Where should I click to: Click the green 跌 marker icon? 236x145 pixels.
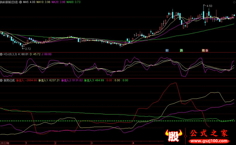click(182, 50)
